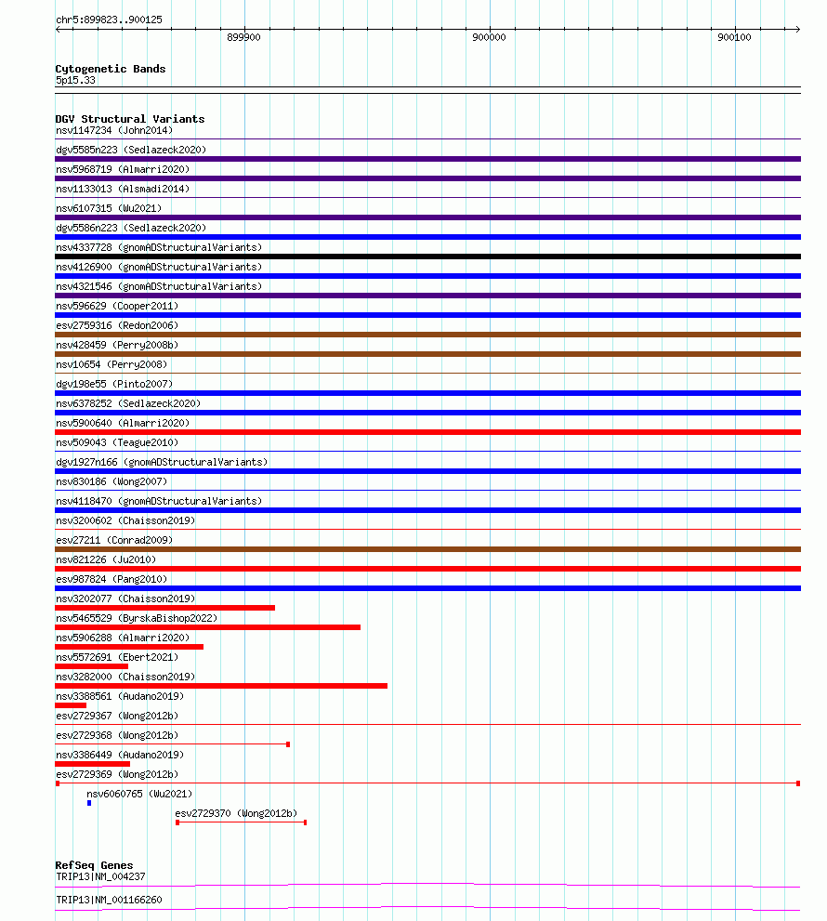
Task: Click red bar under nsv5900640 (Almarri2020)
Action: 427,432
